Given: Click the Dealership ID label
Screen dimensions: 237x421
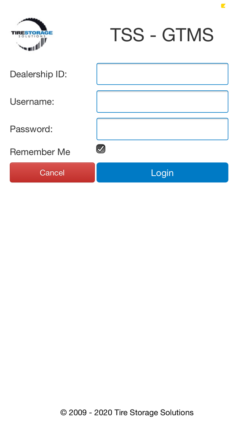Looking at the screenshot, I should (x=38, y=74).
